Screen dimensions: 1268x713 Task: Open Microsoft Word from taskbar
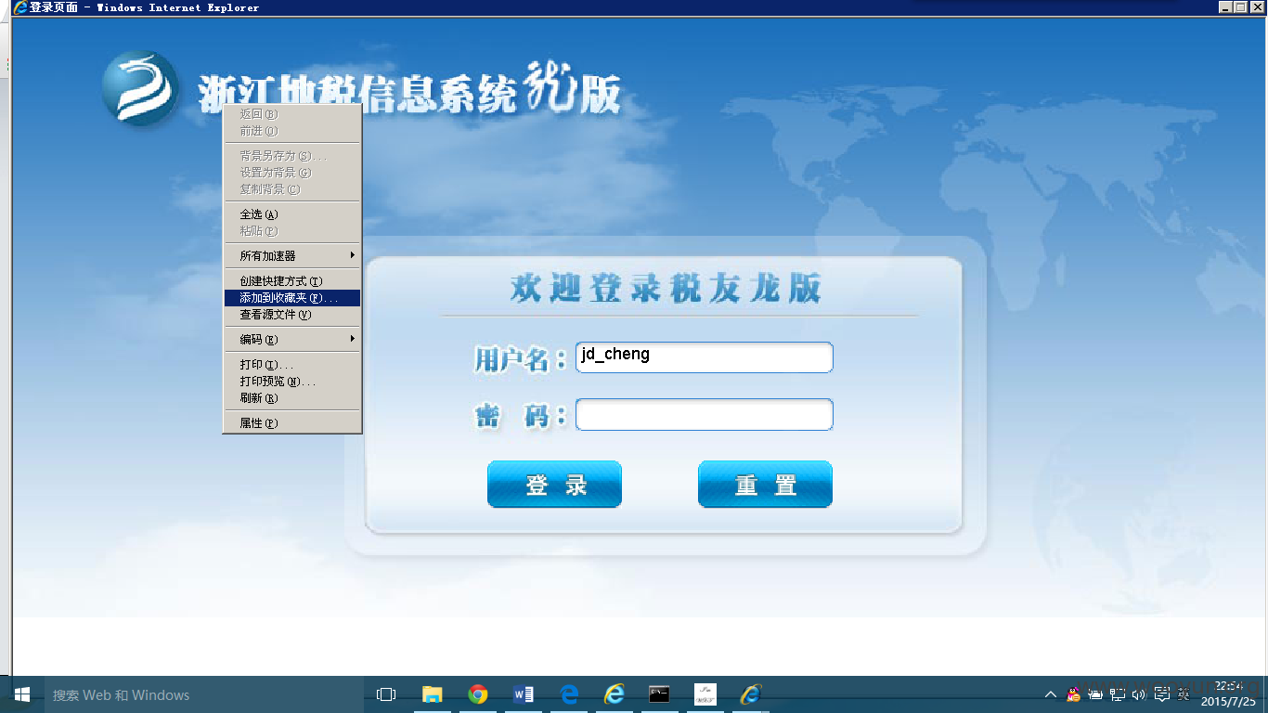pos(524,694)
